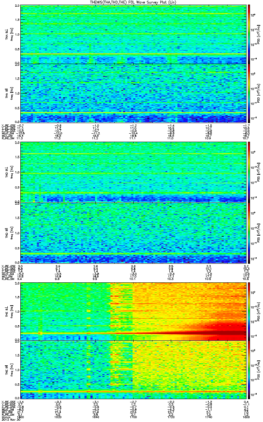Click inside the THE BII spectrogram panel
The height and width of the screenshot is (422, 263).
tap(133, 370)
